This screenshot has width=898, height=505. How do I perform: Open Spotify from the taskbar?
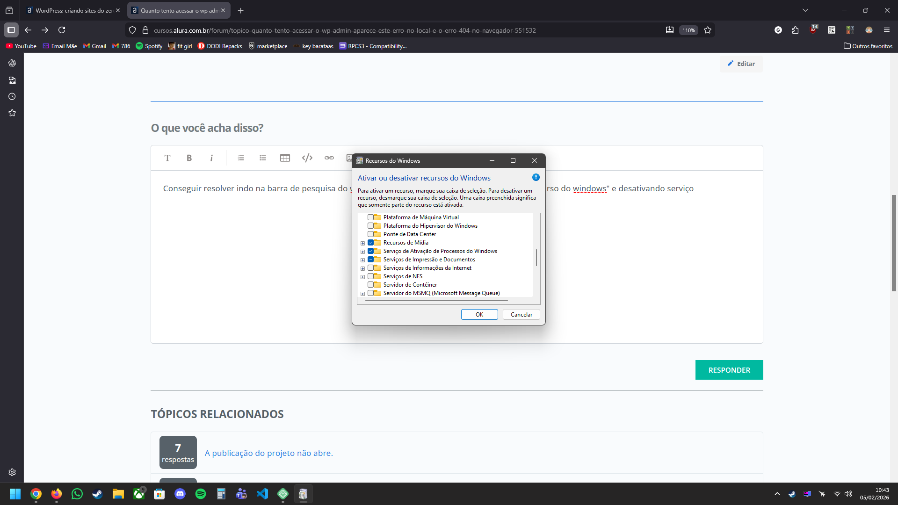(200, 494)
